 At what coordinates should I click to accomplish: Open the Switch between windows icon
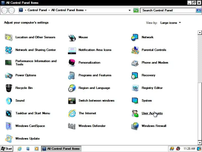tap(72, 101)
